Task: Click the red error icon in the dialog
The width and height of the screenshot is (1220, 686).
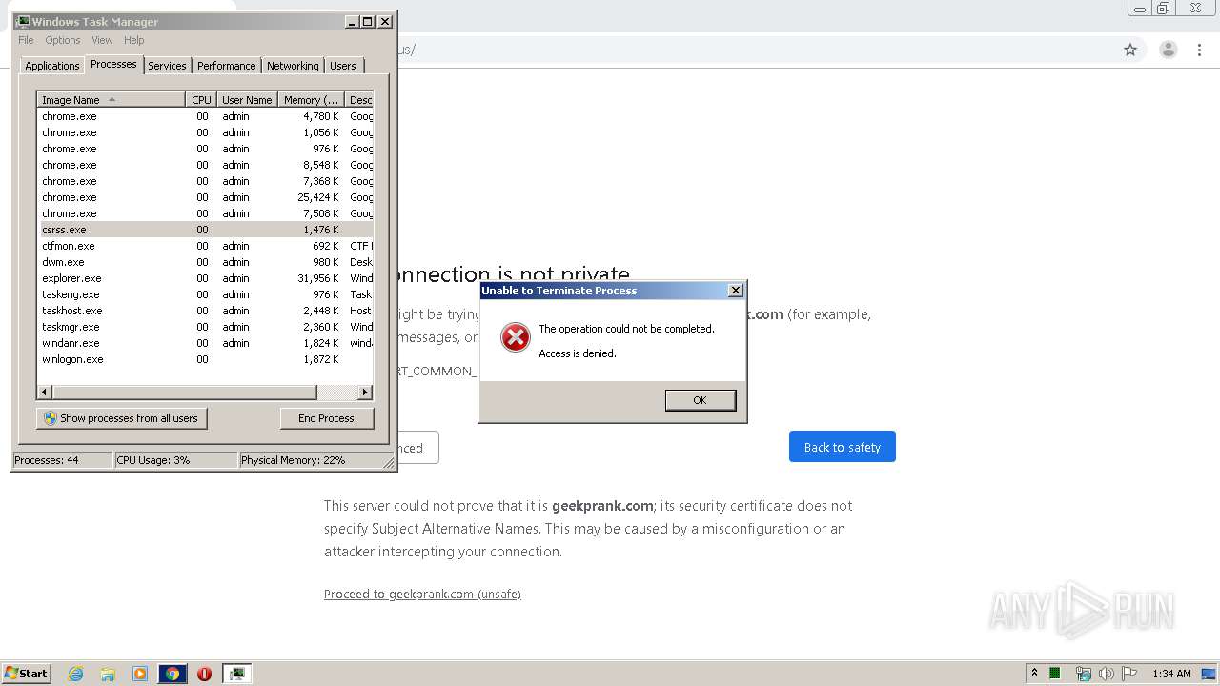Action: pyautogui.click(x=516, y=336)
